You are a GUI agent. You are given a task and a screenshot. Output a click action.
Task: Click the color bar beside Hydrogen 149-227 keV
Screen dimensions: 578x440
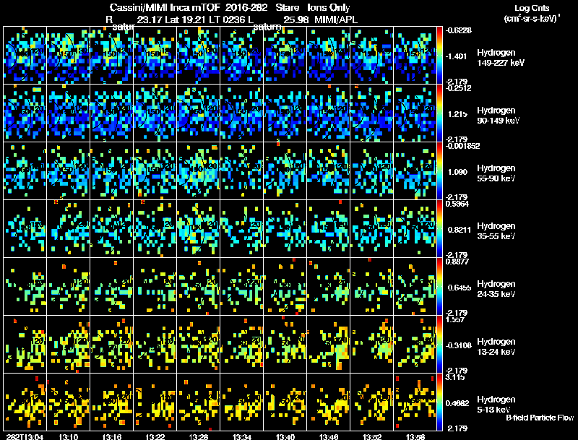[x=440, y=56]
